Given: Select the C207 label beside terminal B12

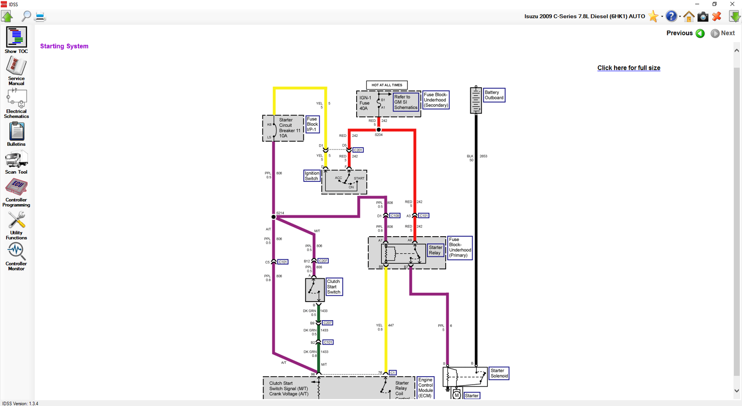Looking at the screenshot, I should (x=323, y=261).
